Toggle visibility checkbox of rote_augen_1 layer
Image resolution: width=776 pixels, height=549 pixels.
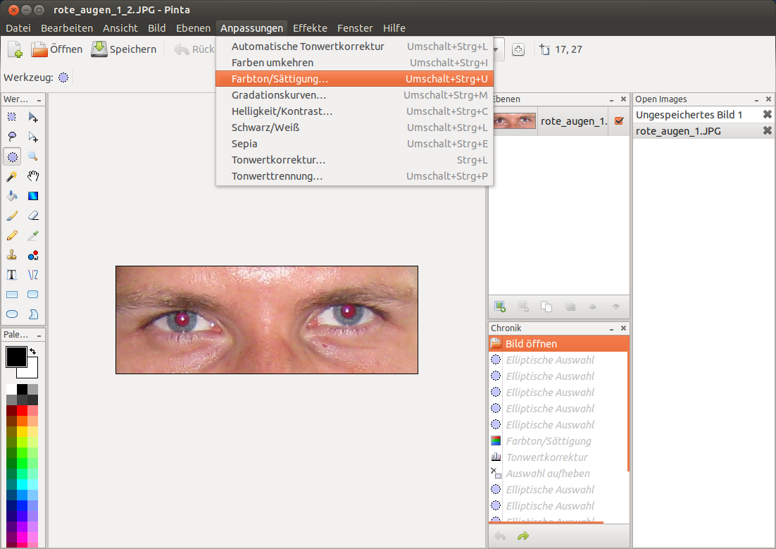coord(619,121)
